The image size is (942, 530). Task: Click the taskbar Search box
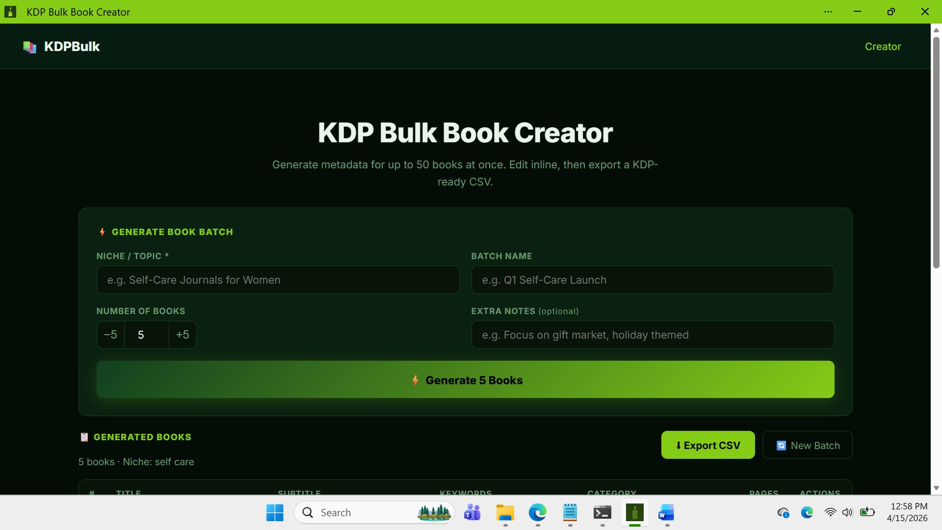(x=374, y=513)
